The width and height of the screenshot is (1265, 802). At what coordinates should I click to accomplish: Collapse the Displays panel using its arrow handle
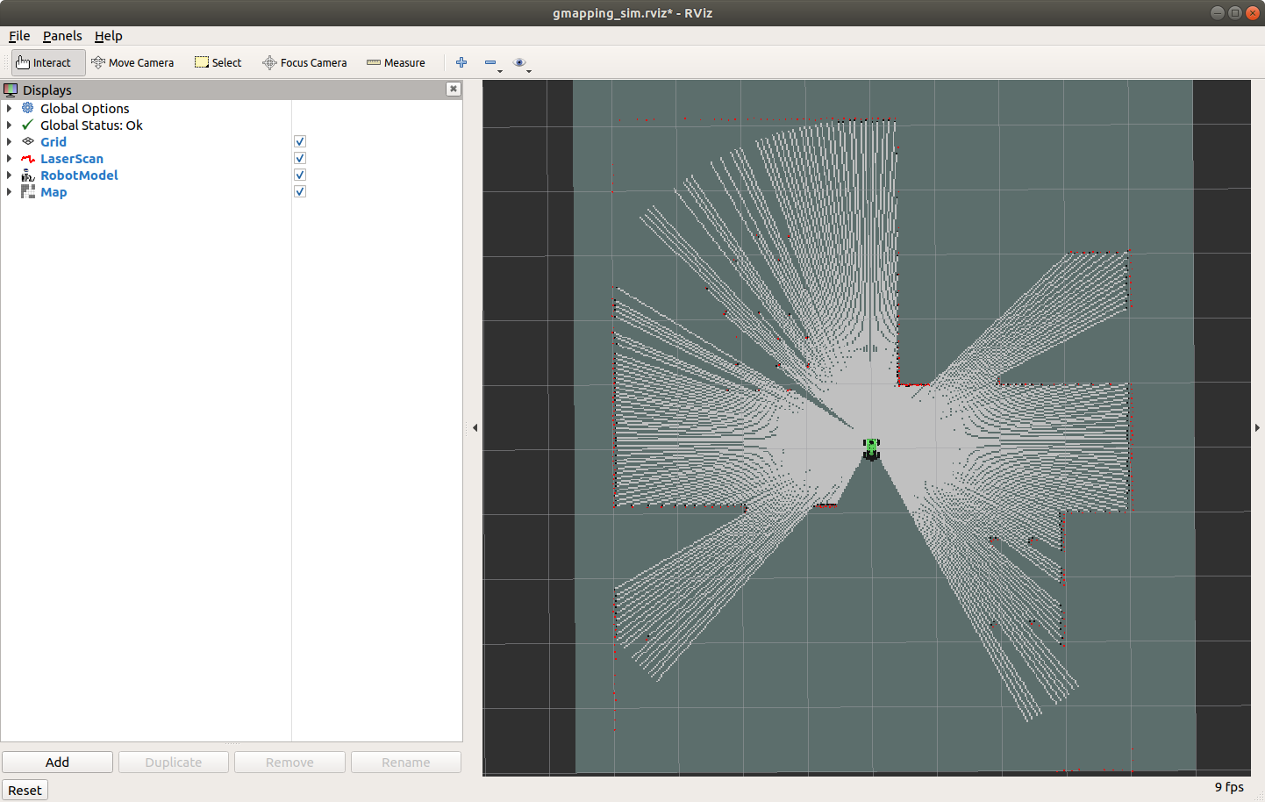coord(475,427)
